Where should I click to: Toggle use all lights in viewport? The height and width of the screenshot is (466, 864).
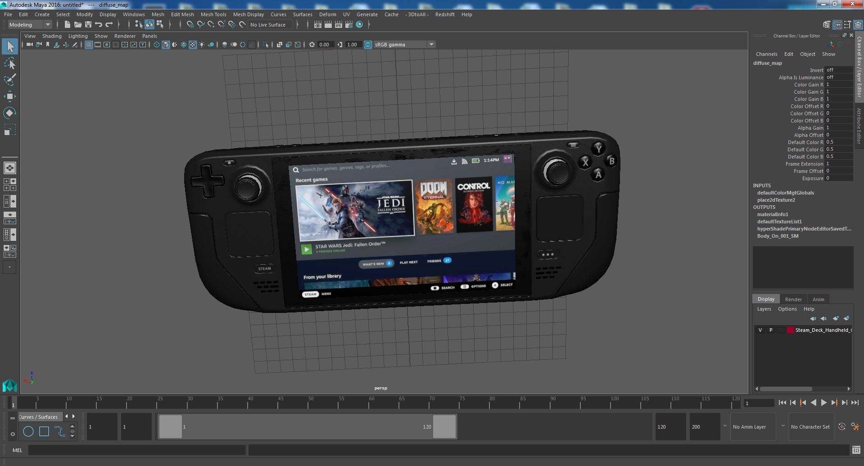(x=202, y=45)
